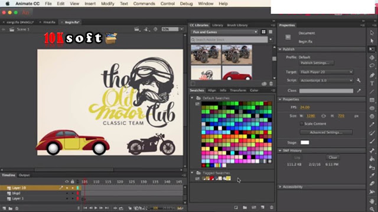This screenshot has height=212, width=378.
Task: Click the new layer icon in Timeline
Action: [4, 208]
